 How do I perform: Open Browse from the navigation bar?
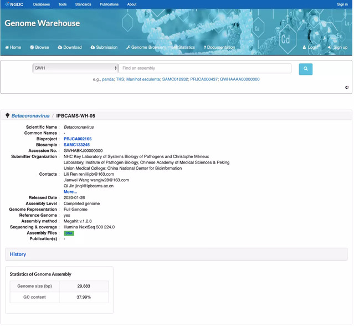point(39,48)
